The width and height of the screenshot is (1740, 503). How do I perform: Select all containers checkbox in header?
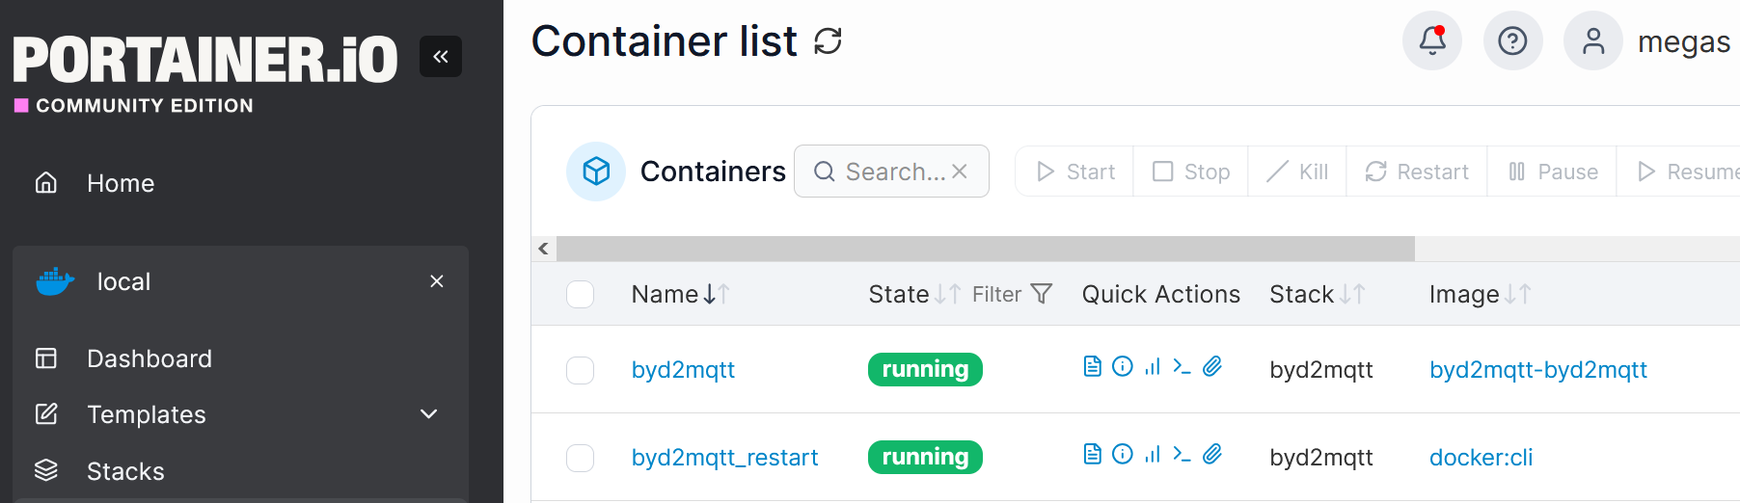pyautogui.click(x=580, y=294)
